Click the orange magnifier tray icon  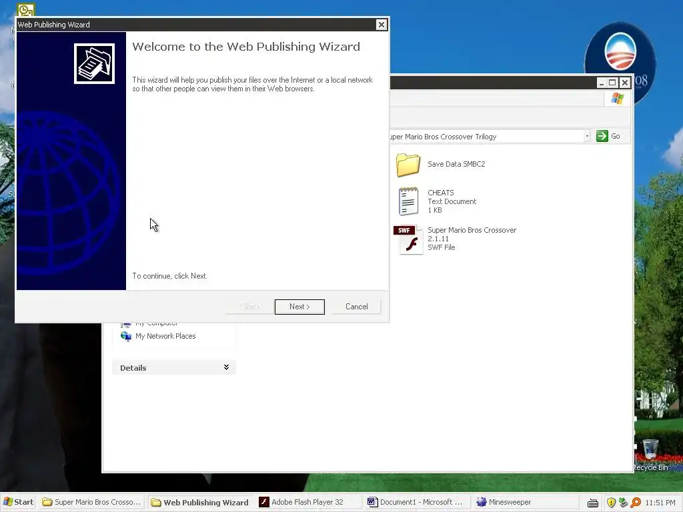[636, 503]
